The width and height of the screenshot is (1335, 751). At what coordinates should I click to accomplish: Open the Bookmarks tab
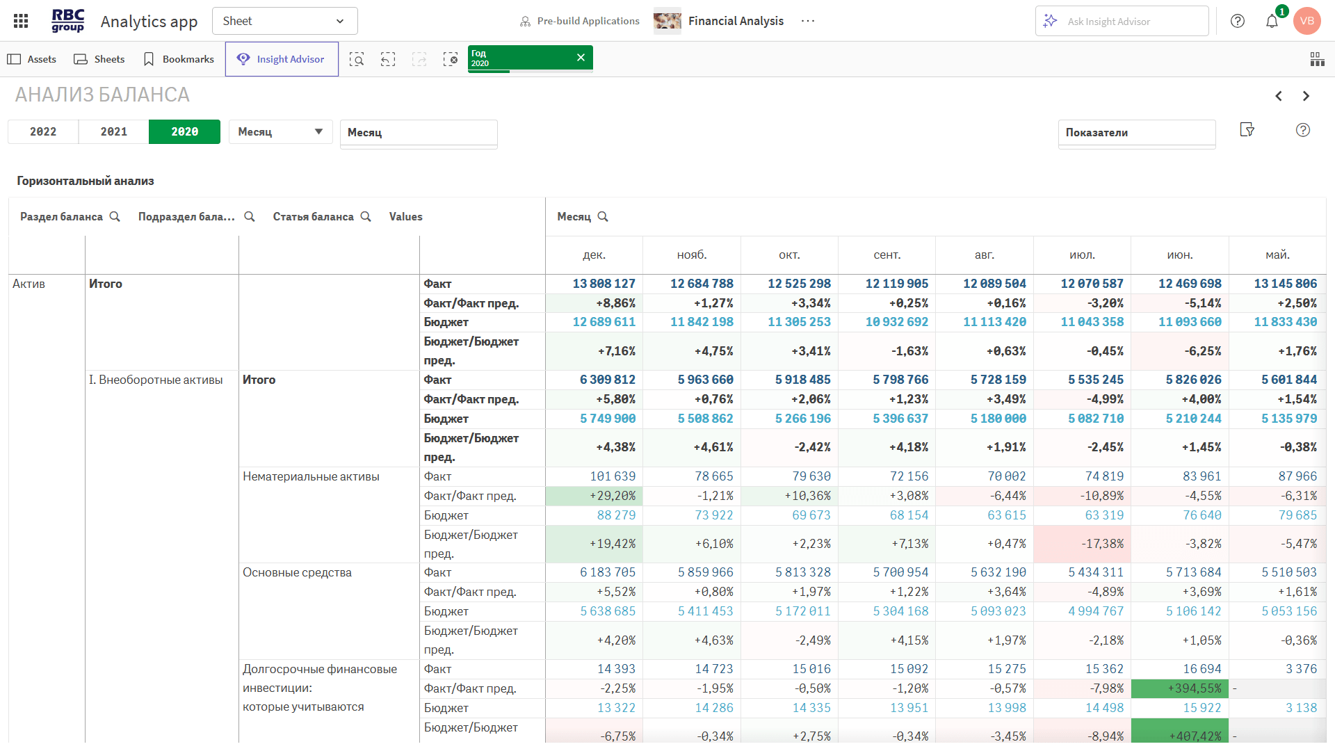click(179, 59)
